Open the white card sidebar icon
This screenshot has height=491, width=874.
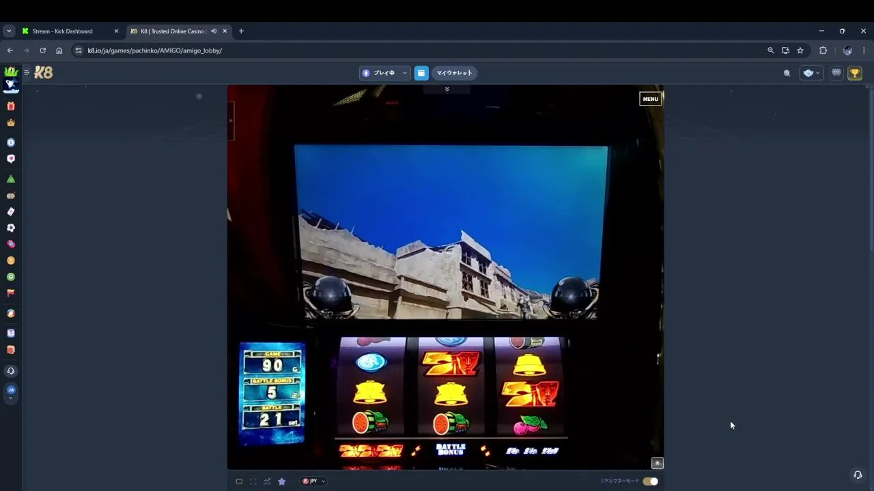[x=10, y=211]
